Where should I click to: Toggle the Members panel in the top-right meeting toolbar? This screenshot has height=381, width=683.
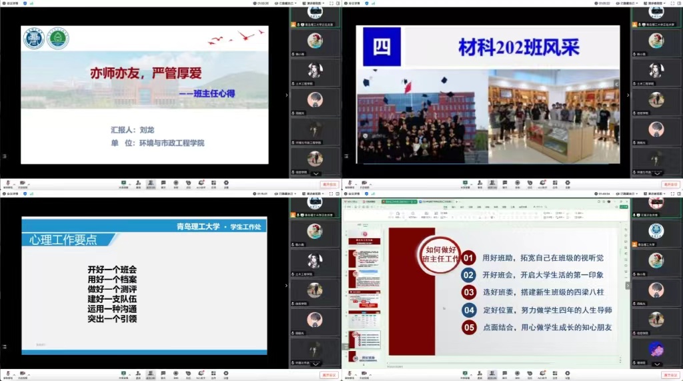coord(492,183)
